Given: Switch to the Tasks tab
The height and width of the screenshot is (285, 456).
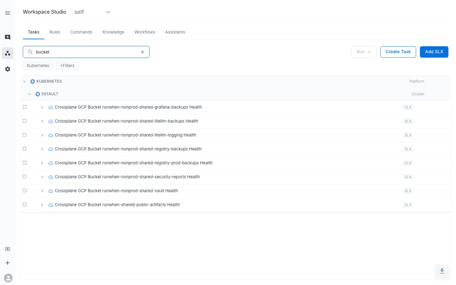Looking at the screenshot, I should tap(34, 32).
